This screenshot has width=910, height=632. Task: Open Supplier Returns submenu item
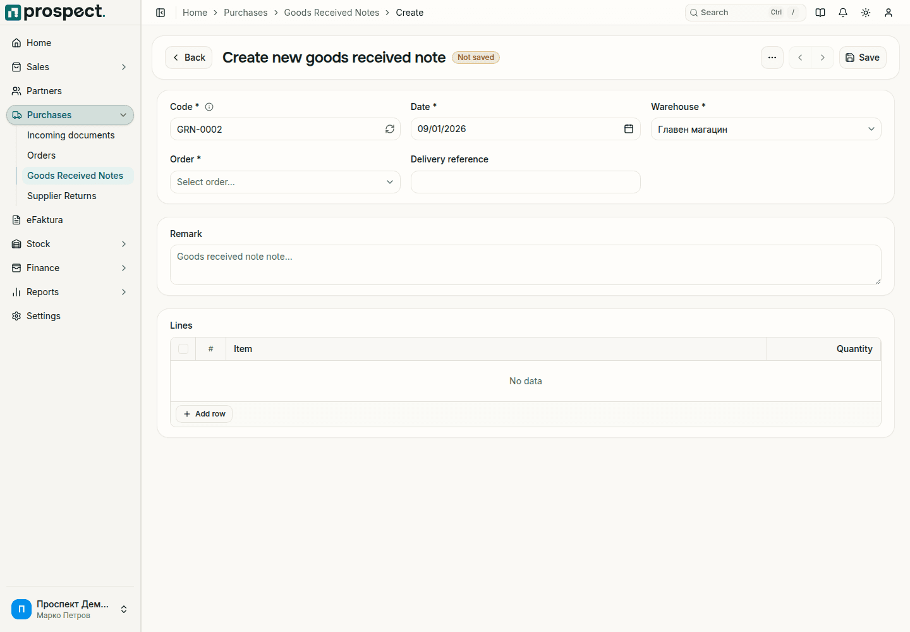(78, 196)
